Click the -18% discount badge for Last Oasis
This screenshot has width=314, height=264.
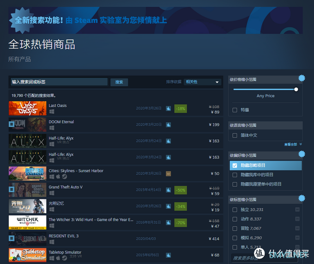181,109
